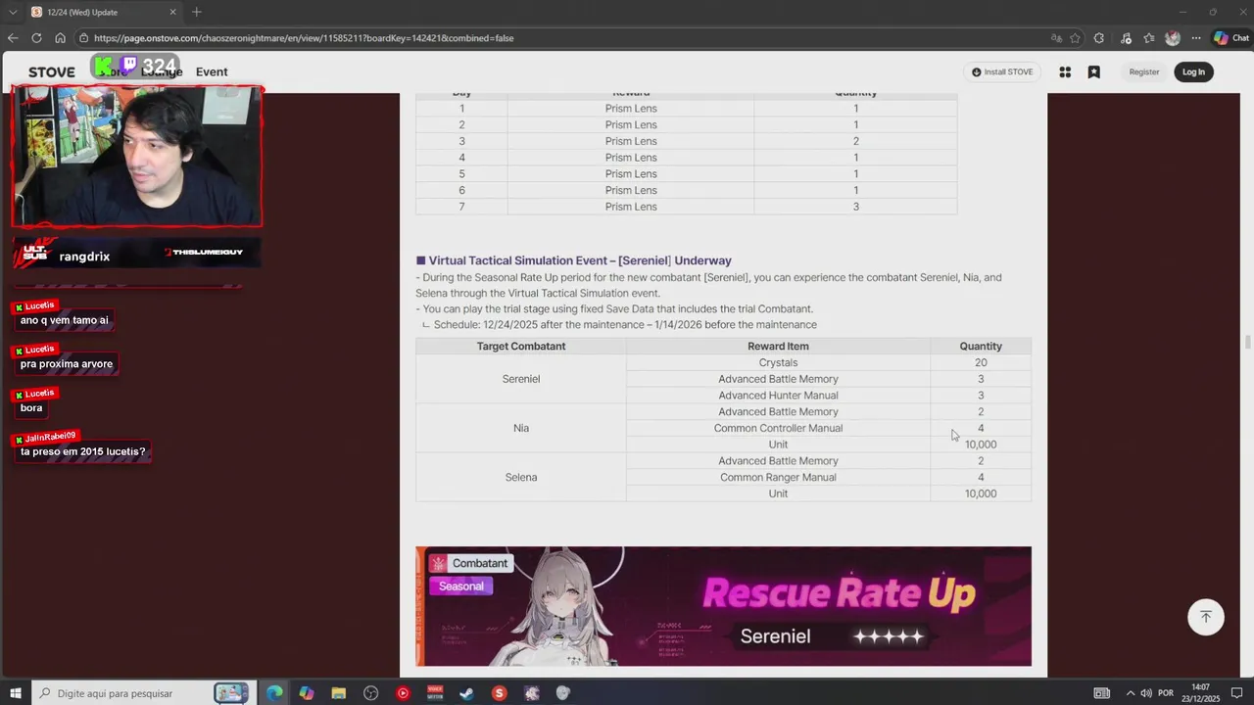Open the Windows notification center
Image resolution: width=1254 pixels, height=705 pixels.
(x=1237, y=693)
